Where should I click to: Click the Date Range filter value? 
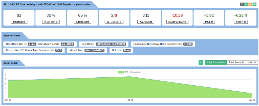(x=112, y=44)
